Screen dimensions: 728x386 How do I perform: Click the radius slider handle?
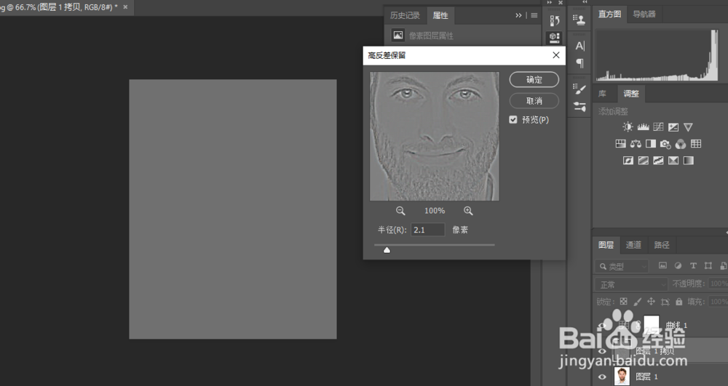click(387, 250)
